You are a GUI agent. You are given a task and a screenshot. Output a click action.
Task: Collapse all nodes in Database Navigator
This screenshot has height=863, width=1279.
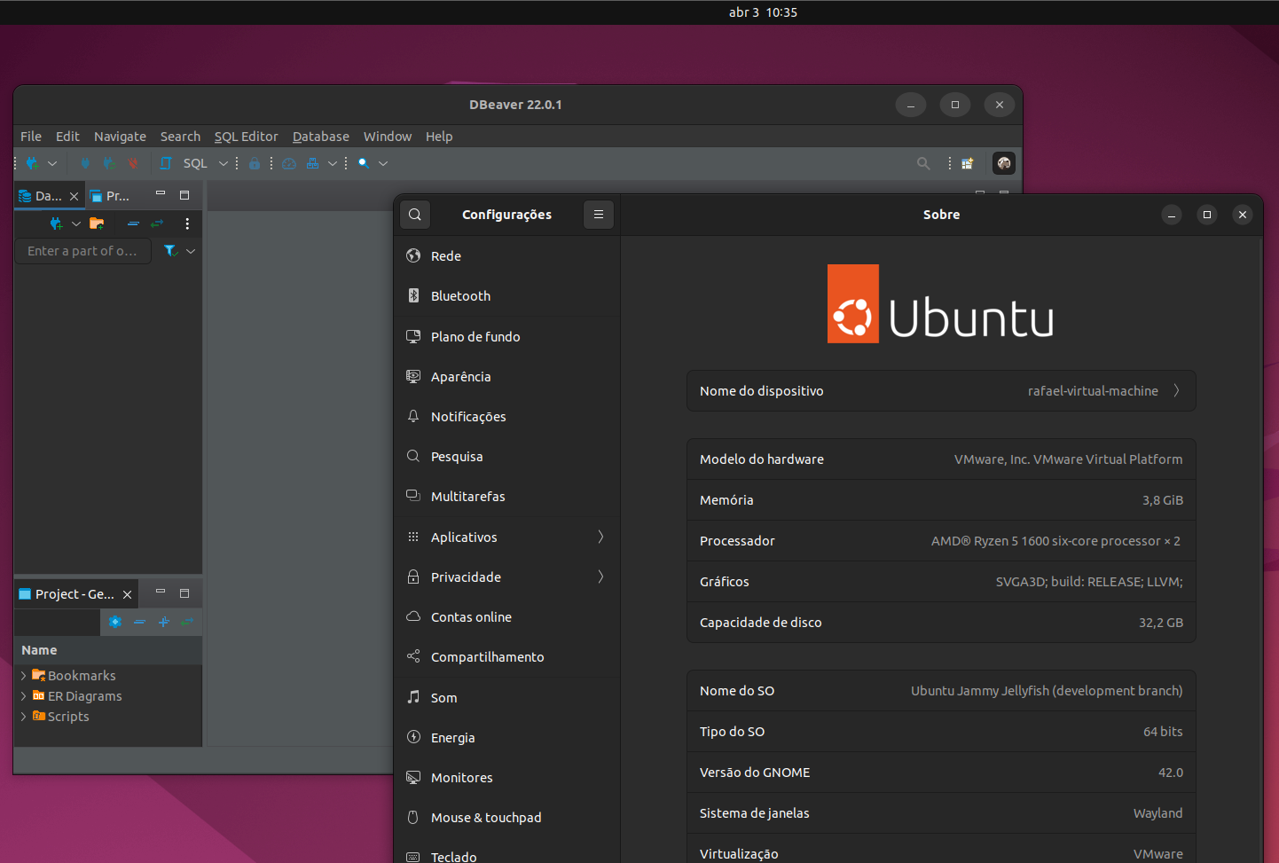133,224
